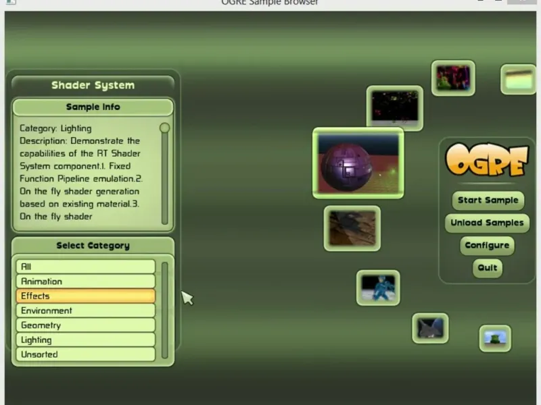The image size is (541, 405).
Task: Choose the colorful red-green sample thumbnail
Action: click(x=453, y=78)
